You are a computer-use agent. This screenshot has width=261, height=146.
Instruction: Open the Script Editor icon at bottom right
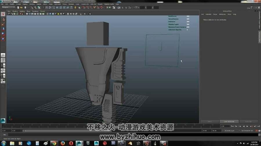(259, 135)
